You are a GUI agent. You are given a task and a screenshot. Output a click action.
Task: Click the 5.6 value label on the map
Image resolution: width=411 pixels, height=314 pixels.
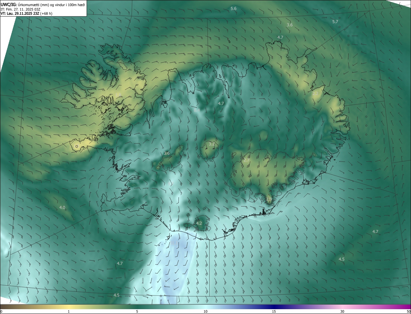tap(233, 8)
